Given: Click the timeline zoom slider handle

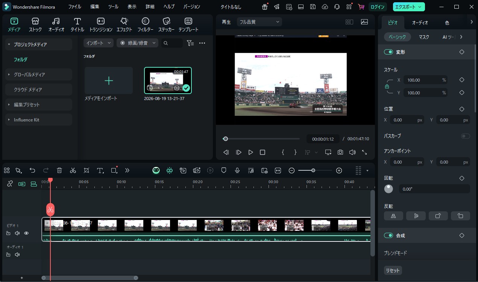Looking at the screenshot, I should coord(313,170).
